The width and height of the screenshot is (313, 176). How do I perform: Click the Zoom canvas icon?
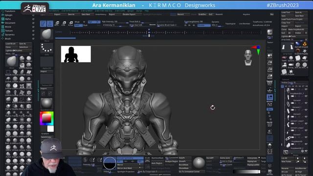(x=269, y=63)
